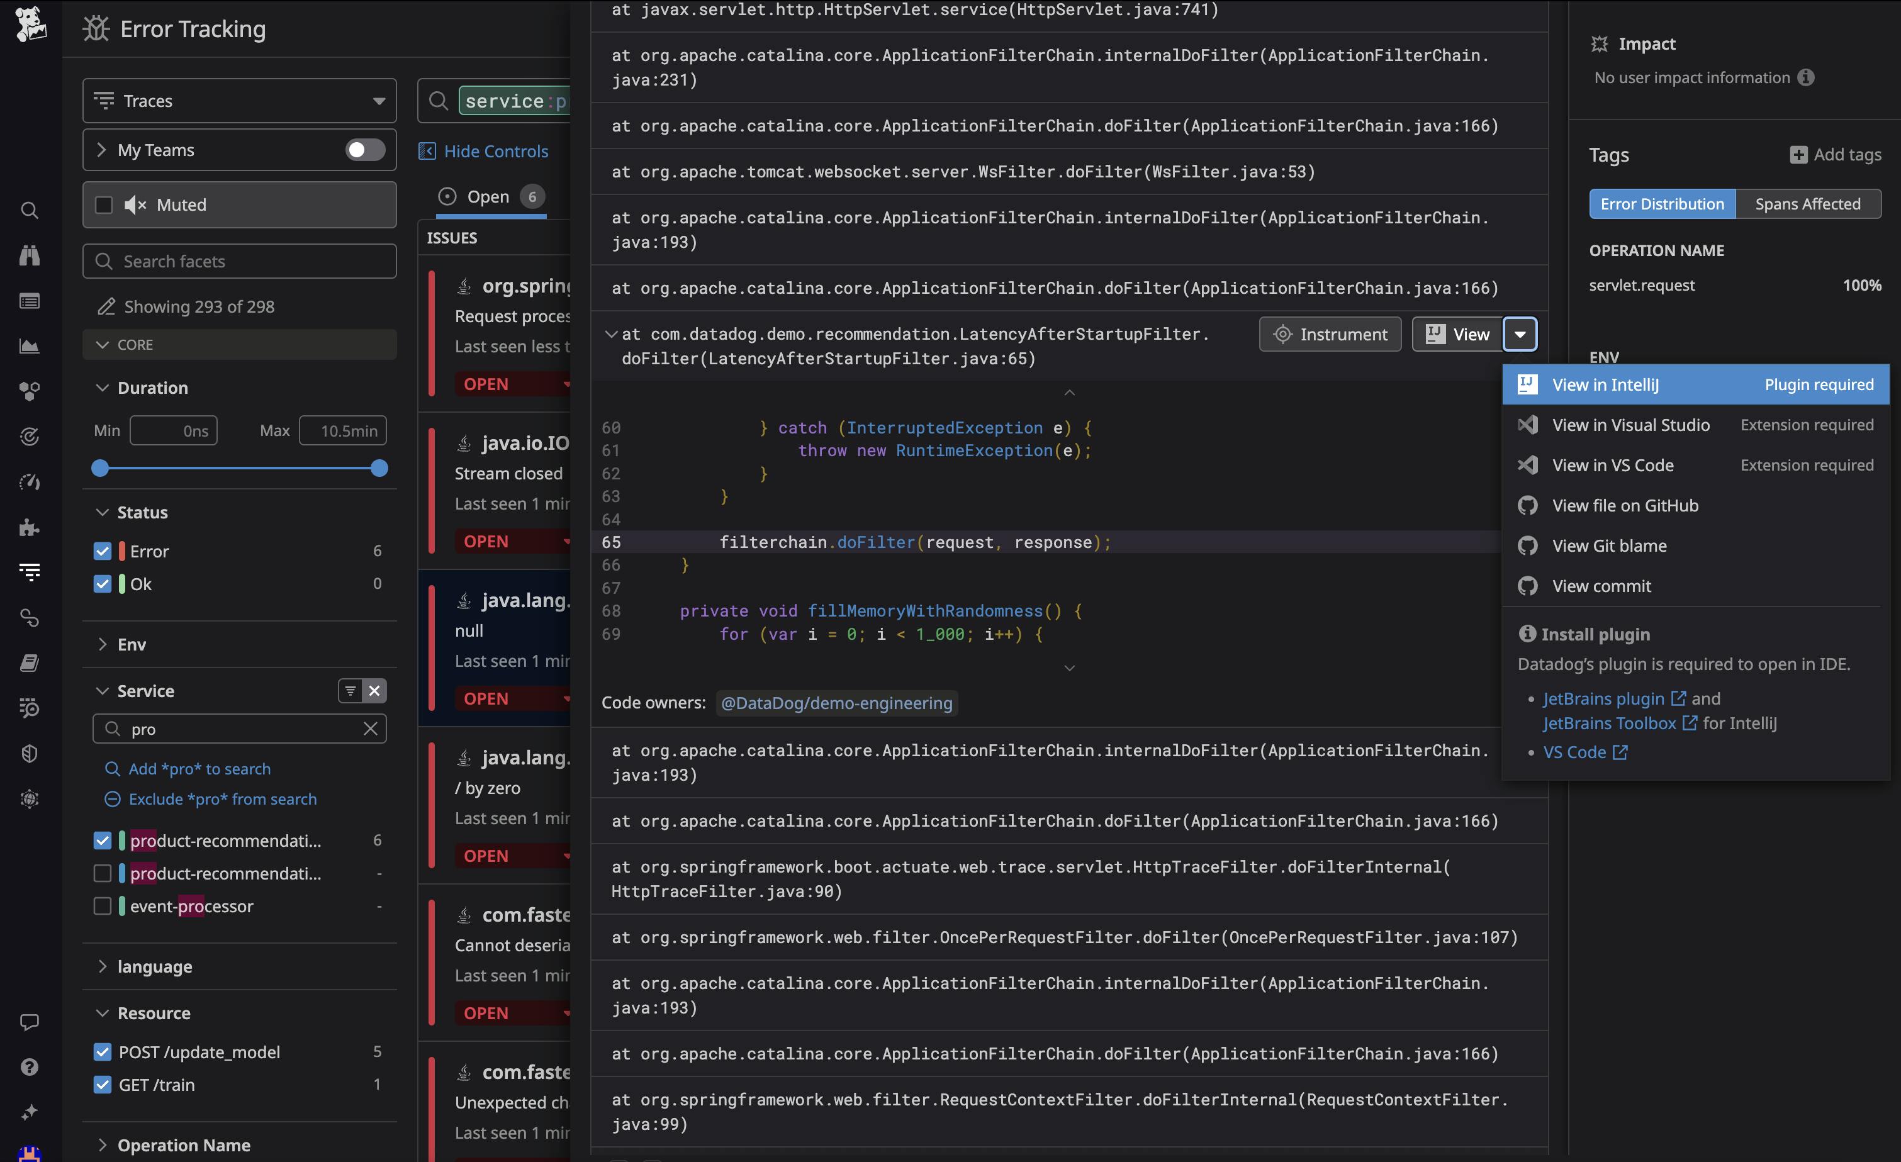
Task: Check the event-processor service checkbox
Action: 103,906
